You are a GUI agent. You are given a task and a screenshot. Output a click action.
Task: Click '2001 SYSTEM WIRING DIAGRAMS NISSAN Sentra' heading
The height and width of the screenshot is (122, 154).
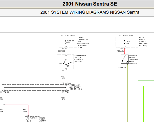tap(90, 12)
